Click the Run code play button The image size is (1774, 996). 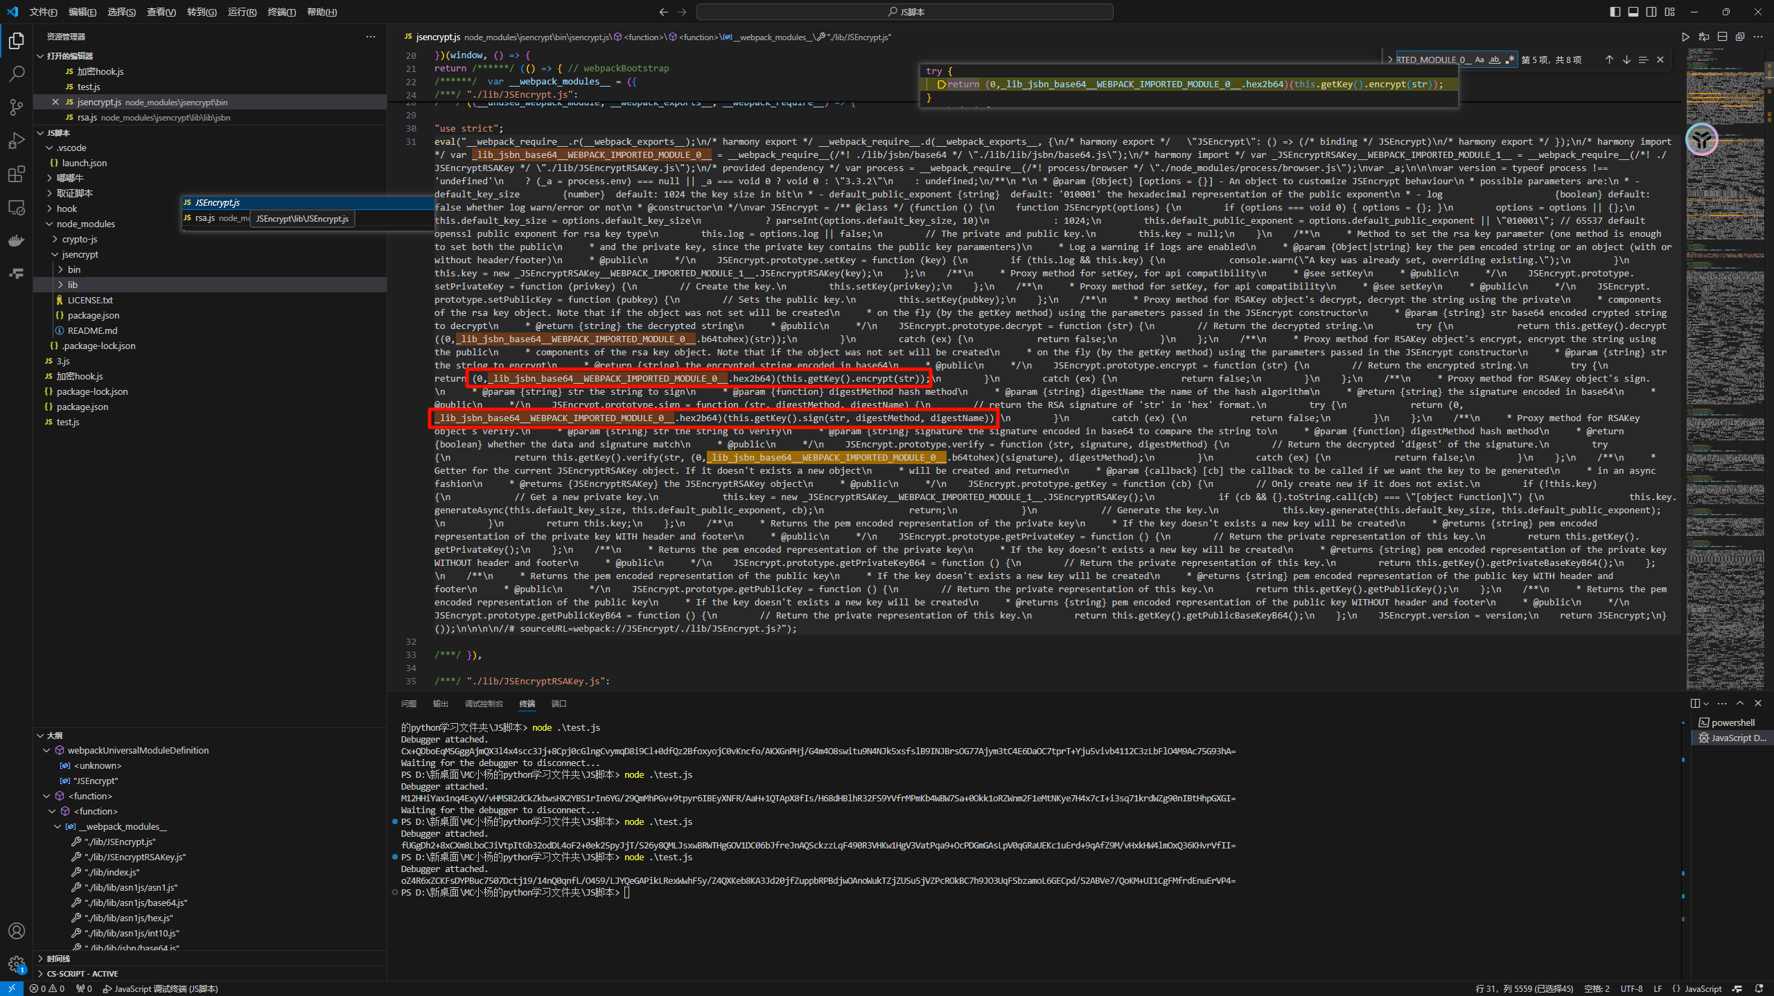point(1685,37)
